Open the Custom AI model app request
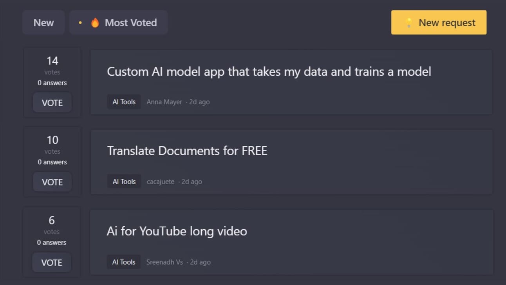The height and width of the screenshot is (285, 506). pos(269,71)
